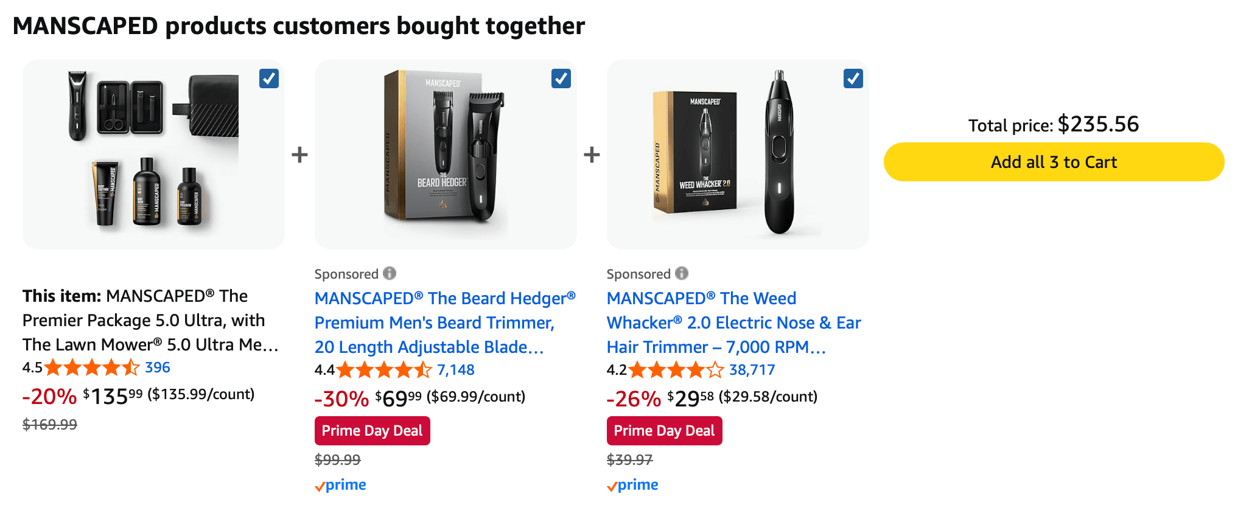Image resolution: width=1249 pixels, height=505 pixels.
Task: Click the 4.2 star rating icons
Action: point(677,370)
